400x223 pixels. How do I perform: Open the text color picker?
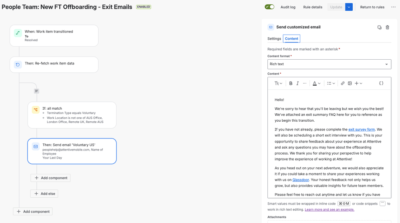(316, 83)
